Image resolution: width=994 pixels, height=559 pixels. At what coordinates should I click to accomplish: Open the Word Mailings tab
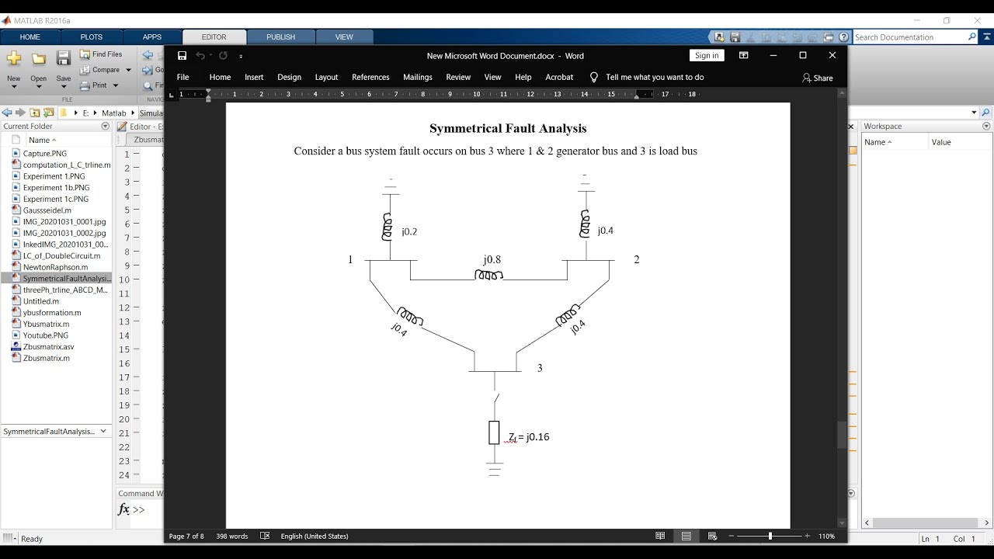point(418,78)
